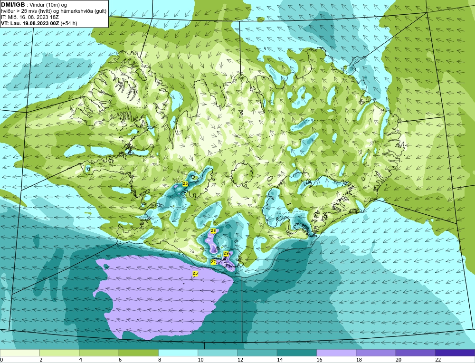Screen dimensions: 475x363
Task: Click the yellow gust label 27
Action: pyautogui.click(x=213, y=262)
